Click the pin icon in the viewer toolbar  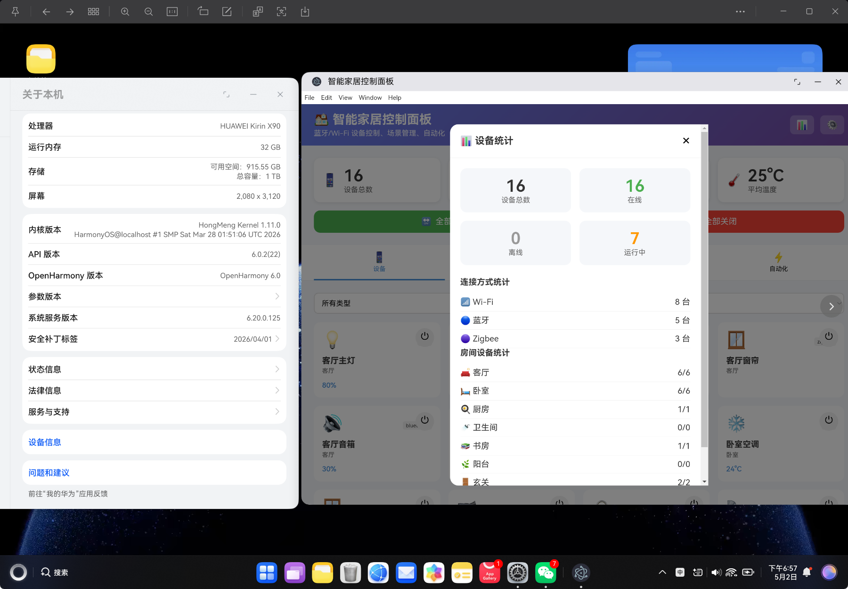[15, 12]
